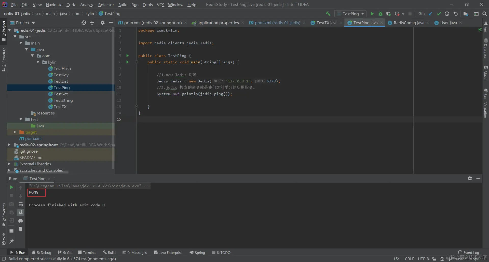The width and height of the screenshot is (489, 262).
Task: Click the Git update project arrow
Action: point(430,14)
